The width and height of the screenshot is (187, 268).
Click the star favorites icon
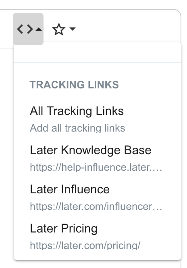coord(59,29)
